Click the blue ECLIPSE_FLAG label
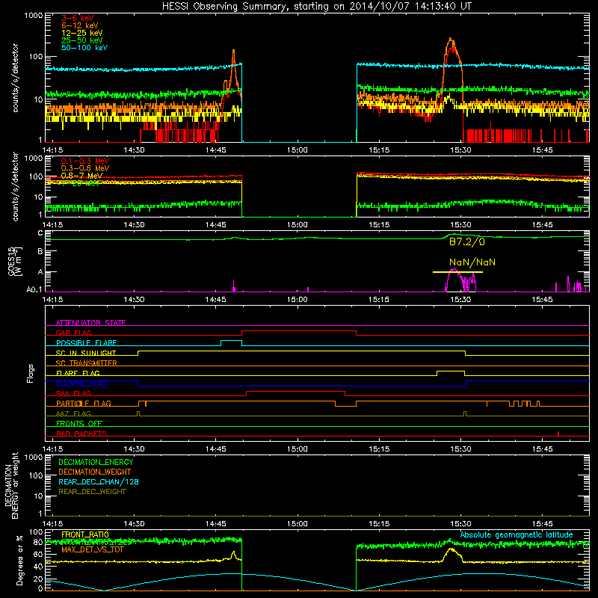This screenshot has width=598, height=598. pyautogui.click(x=81, y=383)
